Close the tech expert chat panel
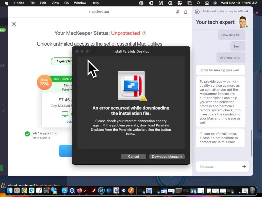262x197 pixels. pyautogui.click(x=197, y=12)
